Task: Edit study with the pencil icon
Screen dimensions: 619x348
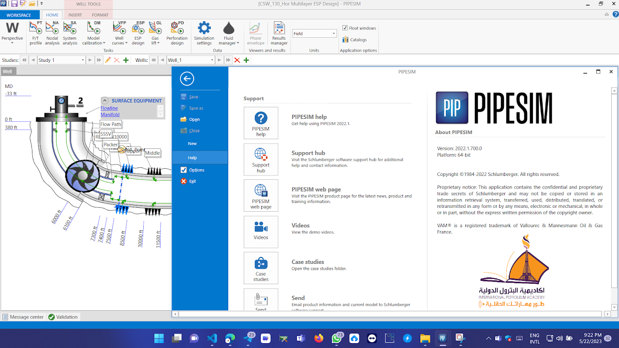Action: point(108,60)
